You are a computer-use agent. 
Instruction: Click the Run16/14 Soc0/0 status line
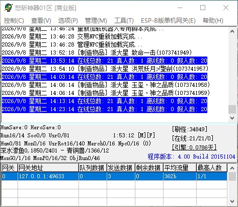[x=35, y=135]
